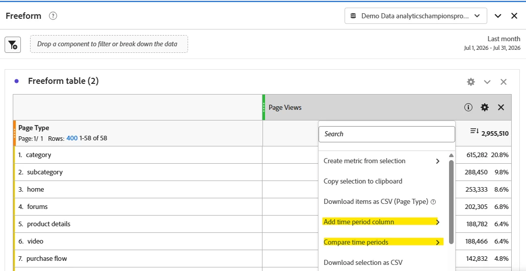The image size is (526, 271).
Task: Remove the Page Views column
Action: coord(501,107)
